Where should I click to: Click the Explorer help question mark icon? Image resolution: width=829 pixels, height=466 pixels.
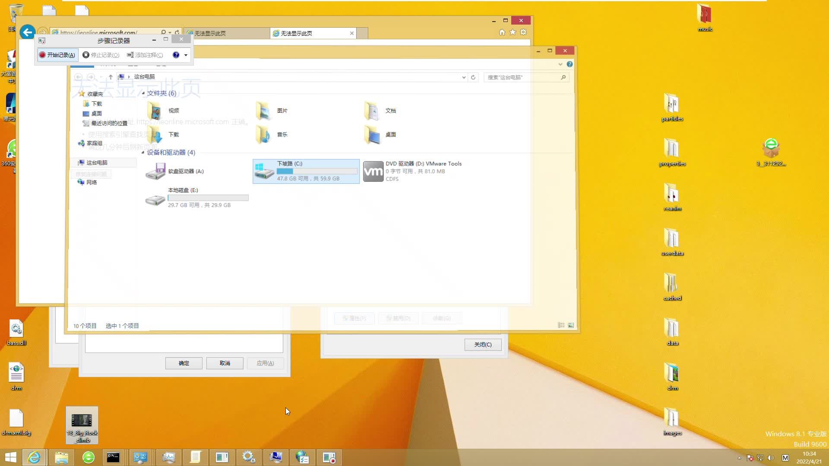tap(570, 64)
